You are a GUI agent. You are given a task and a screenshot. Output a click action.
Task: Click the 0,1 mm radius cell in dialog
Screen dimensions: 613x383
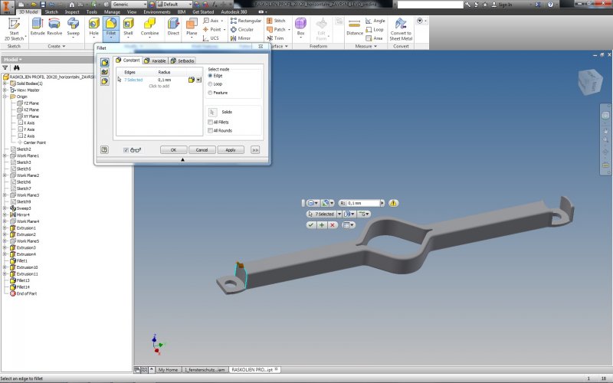click(x=165, y=80)
